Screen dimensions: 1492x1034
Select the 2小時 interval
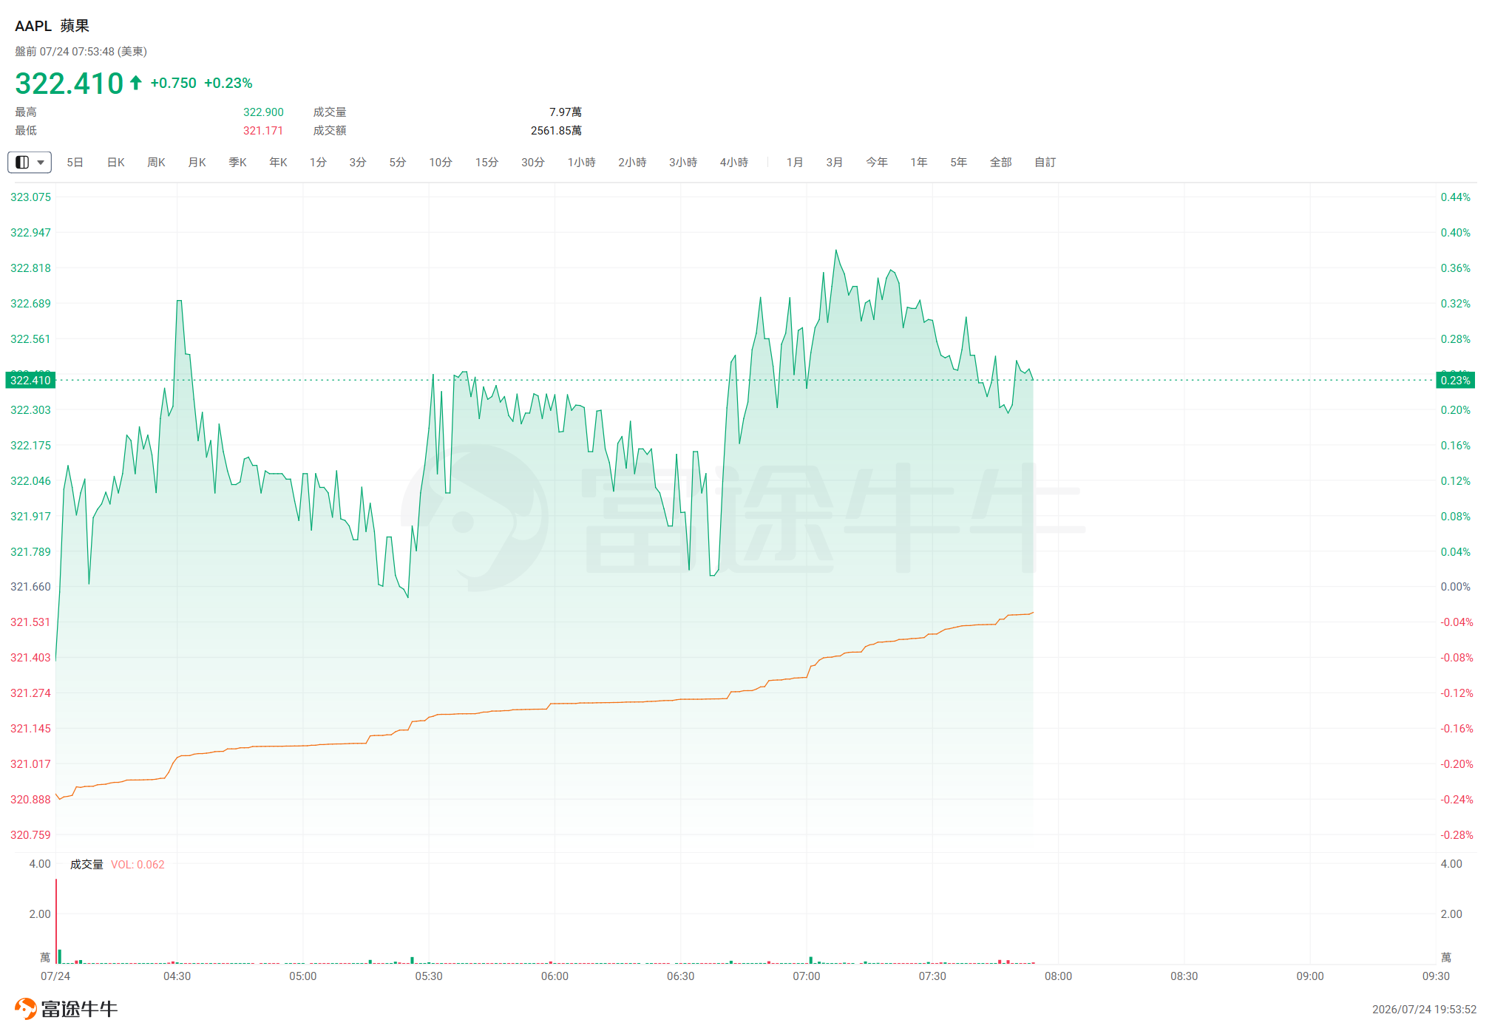point(632,162)
